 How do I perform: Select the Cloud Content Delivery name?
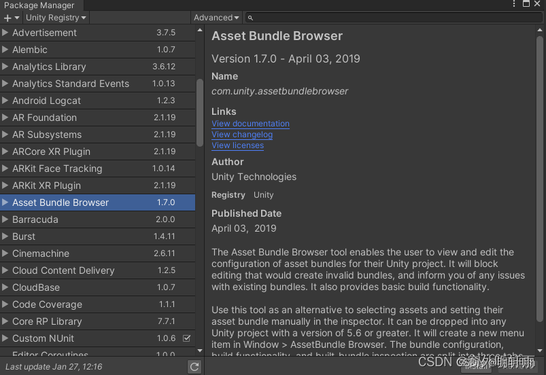point(63,270)
